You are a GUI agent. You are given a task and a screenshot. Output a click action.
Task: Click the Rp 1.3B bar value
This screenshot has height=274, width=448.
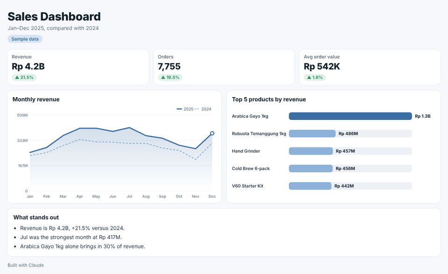(x=423, y=116)
